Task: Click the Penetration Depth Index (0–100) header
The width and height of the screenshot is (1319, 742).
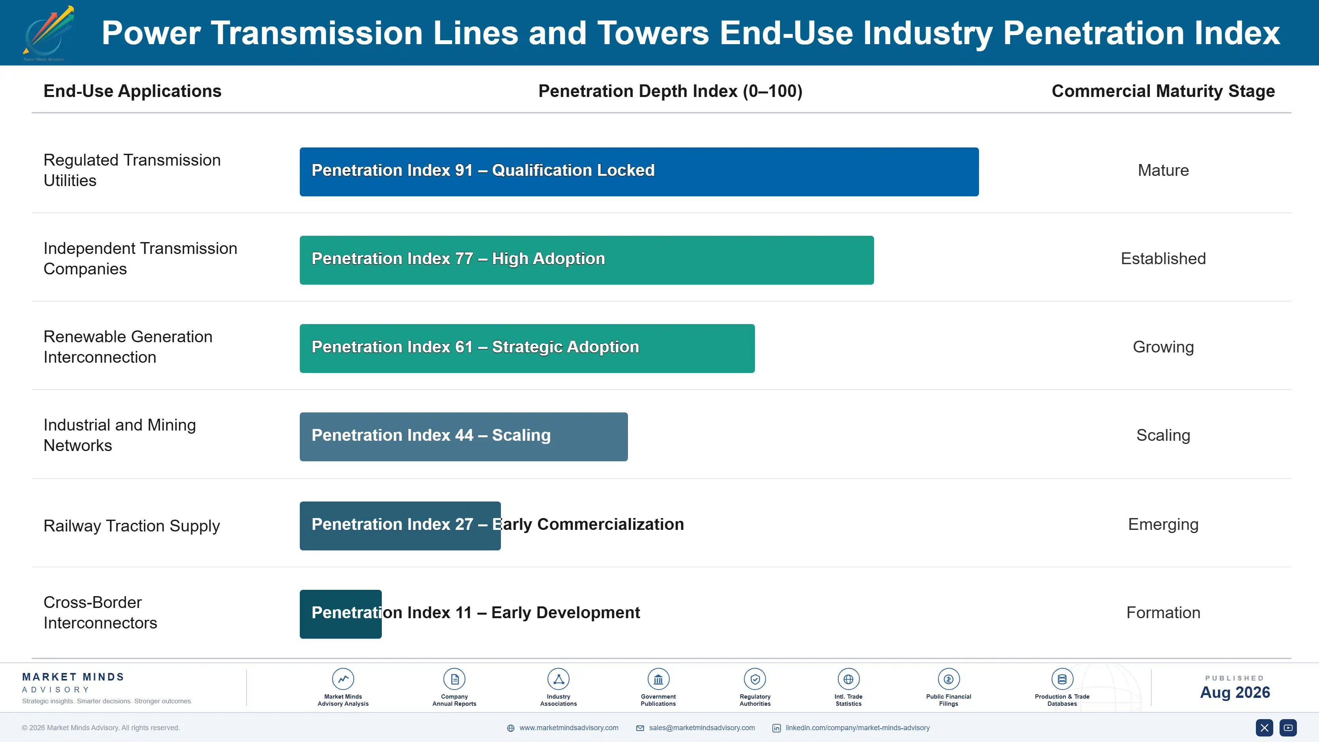Action: [670, 91]
